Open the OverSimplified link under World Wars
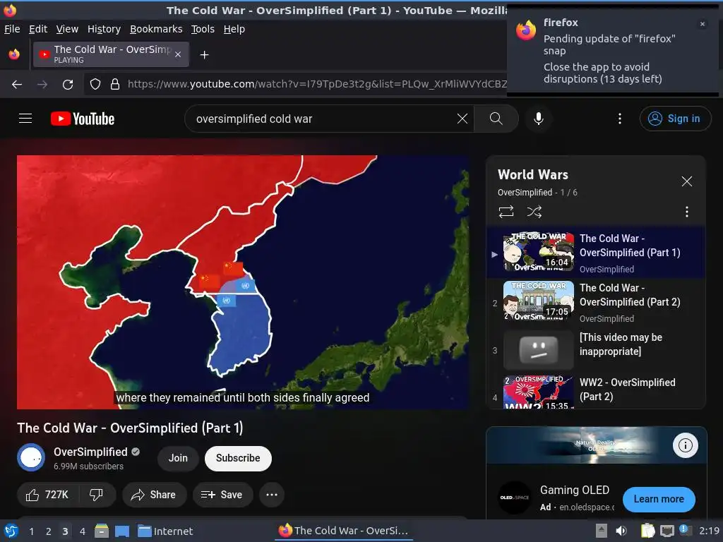Screen dimensions: 723x542 point(525,192)
